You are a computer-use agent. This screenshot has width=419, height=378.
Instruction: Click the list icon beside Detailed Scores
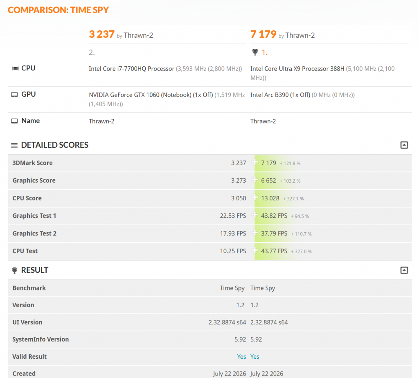pyautogui.click(x=14, y=145)
